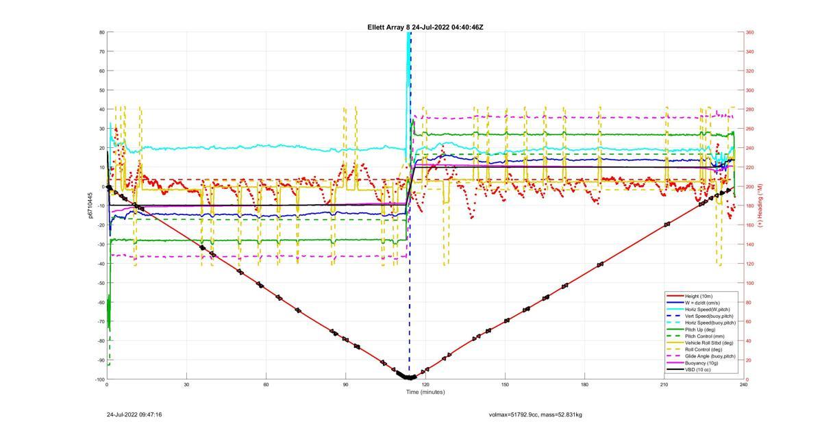
Task: Click the '(+) Heading (°M)' right axis label
Action: pyautogui.click(x=760, y=205)
